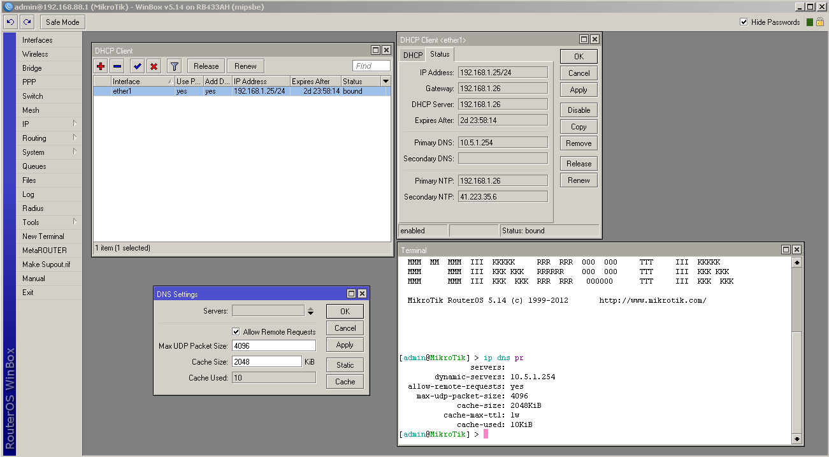Open Radius from the sidebar
The width and height of the screenshot is (829, 457).
coord(49,208)
